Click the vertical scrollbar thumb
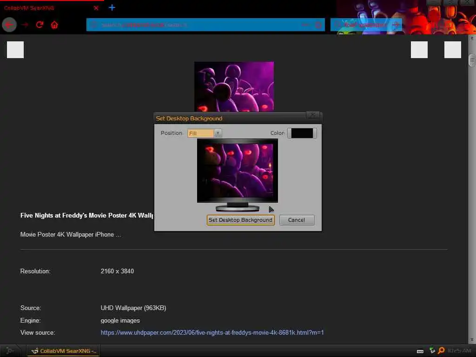Screen dimensions: 476x357 [x=472, y=60]
